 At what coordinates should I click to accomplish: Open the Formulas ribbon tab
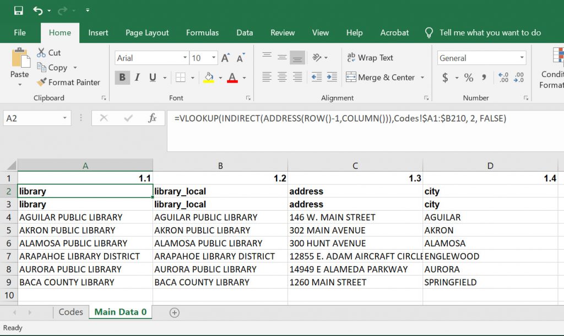click(x=202, y=32)
